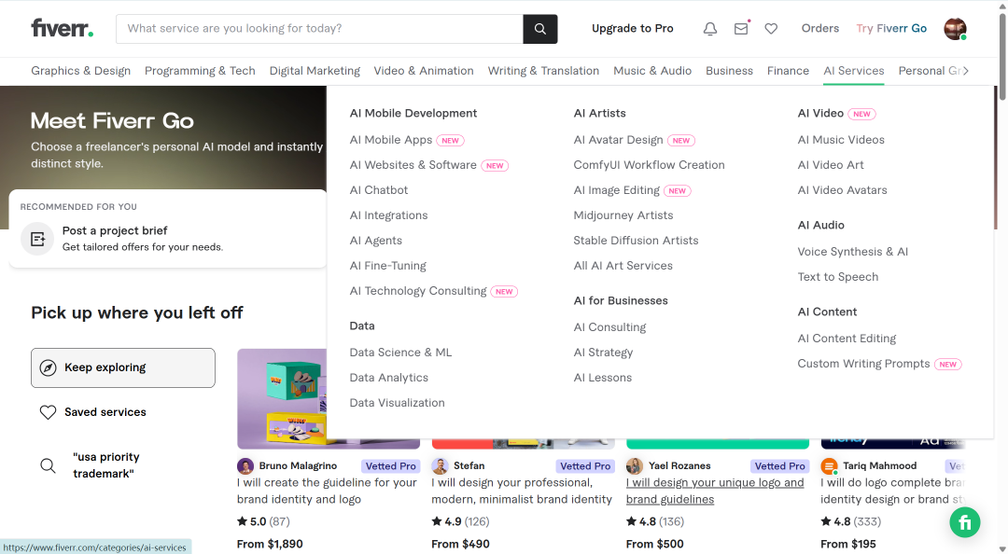Click the search magnifier button

(540, 29)
